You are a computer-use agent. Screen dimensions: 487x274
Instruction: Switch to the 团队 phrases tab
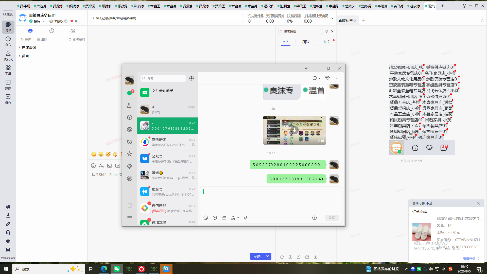(306, 42)
